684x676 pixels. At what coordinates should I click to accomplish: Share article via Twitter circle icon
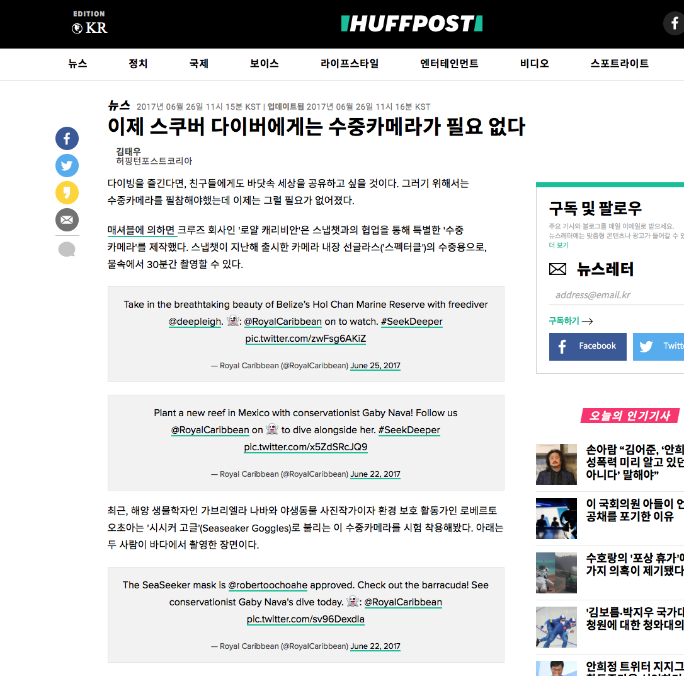click(x=67, y=165)
